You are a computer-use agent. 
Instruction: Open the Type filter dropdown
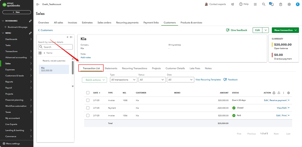pos(123,80)
